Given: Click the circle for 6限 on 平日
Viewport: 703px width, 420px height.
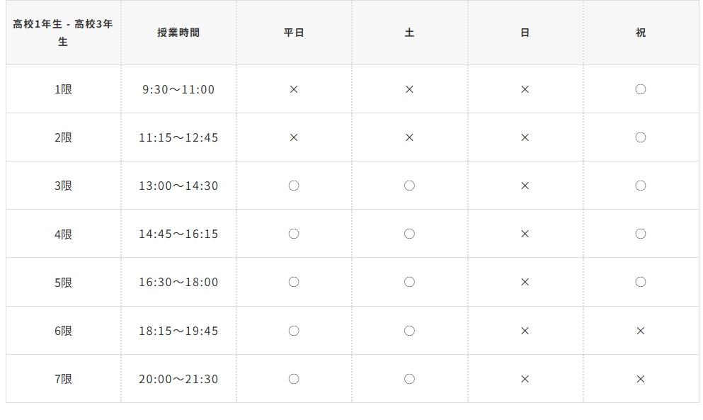Looking at the screenshot, I should (x=294, y=331).
